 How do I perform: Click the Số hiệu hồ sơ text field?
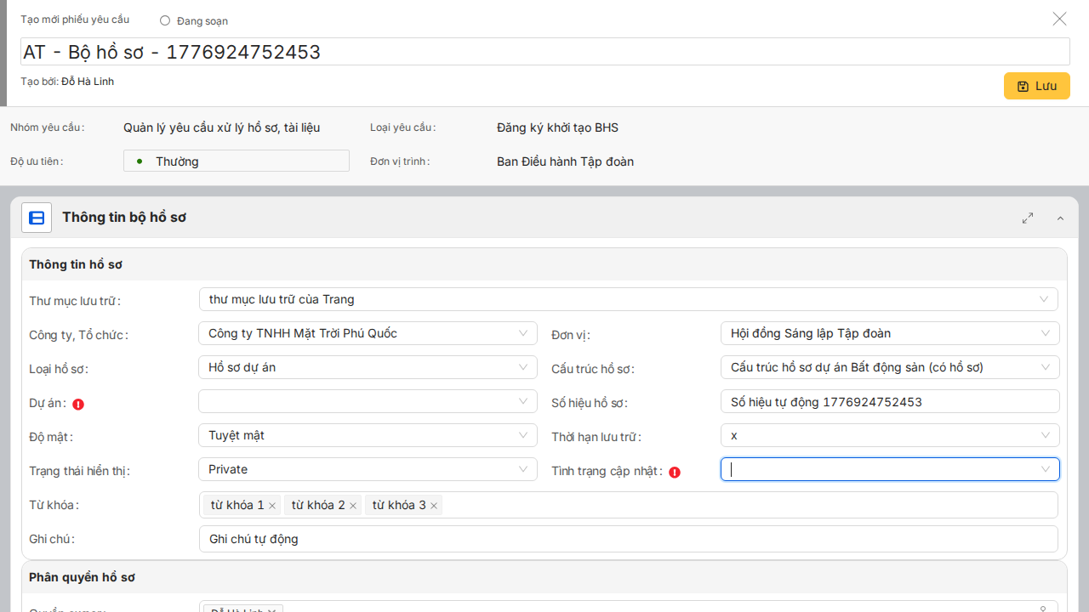coord(889,401)
